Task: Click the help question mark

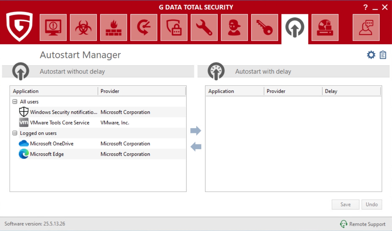Action: click(x=365, y=7)
